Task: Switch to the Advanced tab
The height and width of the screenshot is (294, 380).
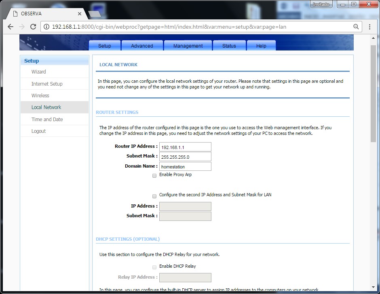Action: point(142,46)
